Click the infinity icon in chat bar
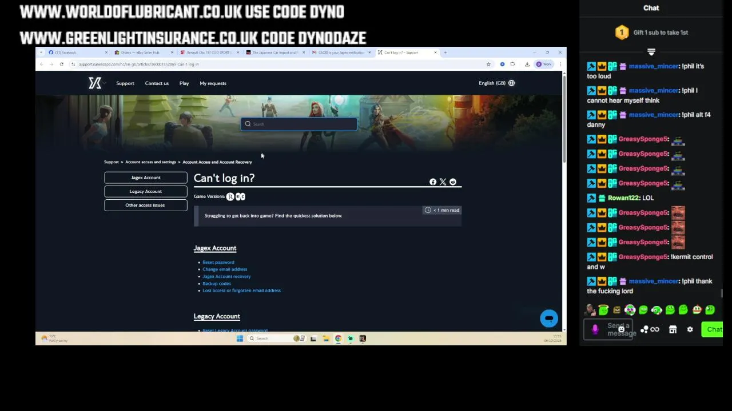Image resolution: width=732 pixels, height=411 pixels. pyautogui.click(x=655, y=329)
